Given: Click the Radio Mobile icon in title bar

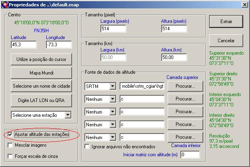Looking at the screenshot, I should 5,5.
